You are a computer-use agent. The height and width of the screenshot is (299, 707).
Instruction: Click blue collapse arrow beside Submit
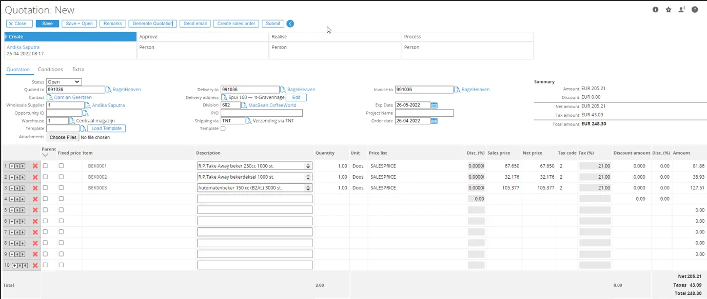pyautogui.click(x=290, y=24)
